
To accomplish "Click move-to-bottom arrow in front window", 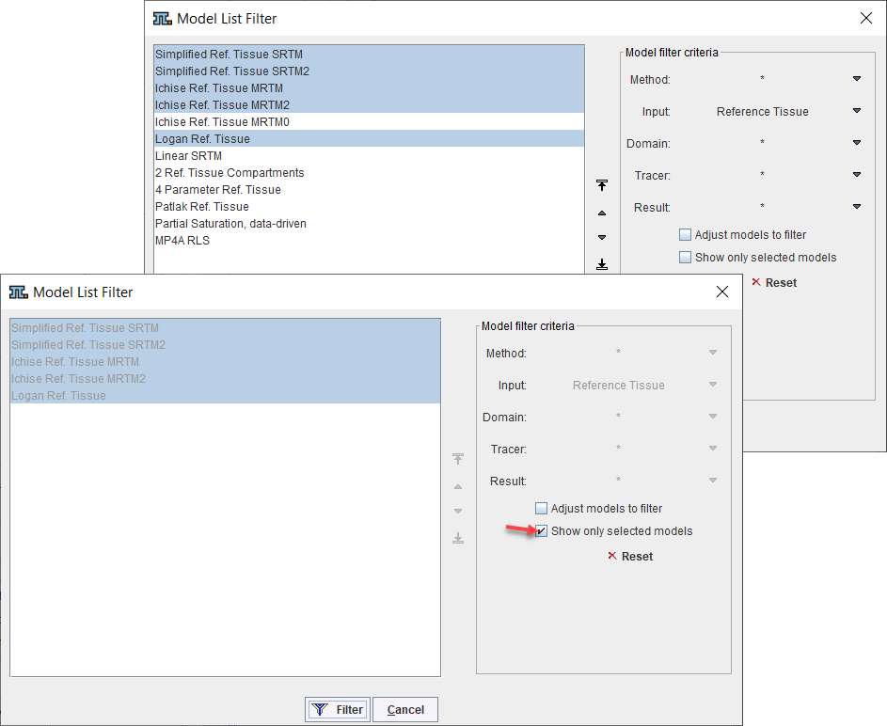I will pos(458,538).
